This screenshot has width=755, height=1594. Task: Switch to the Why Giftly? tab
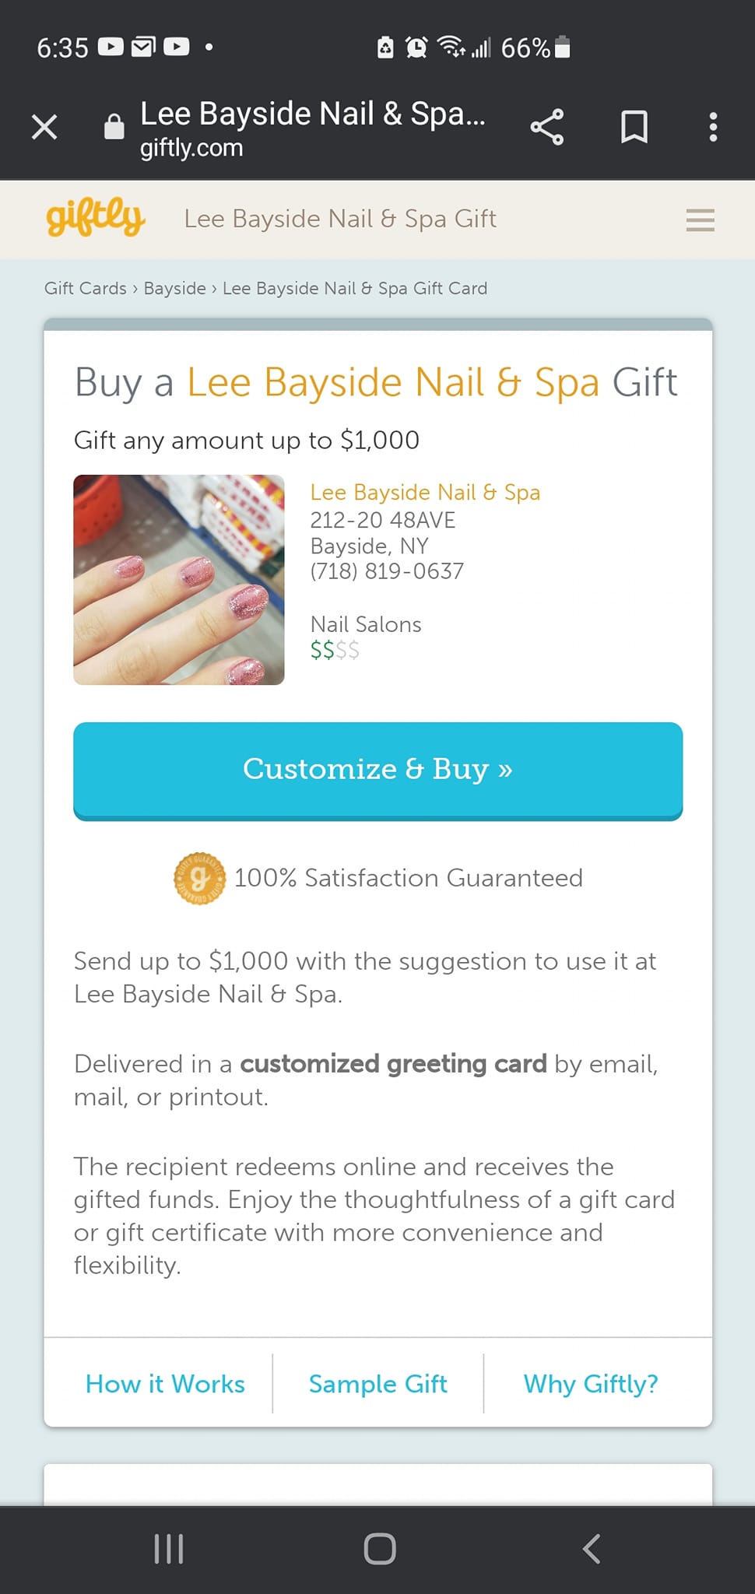tap(591, 1384)
